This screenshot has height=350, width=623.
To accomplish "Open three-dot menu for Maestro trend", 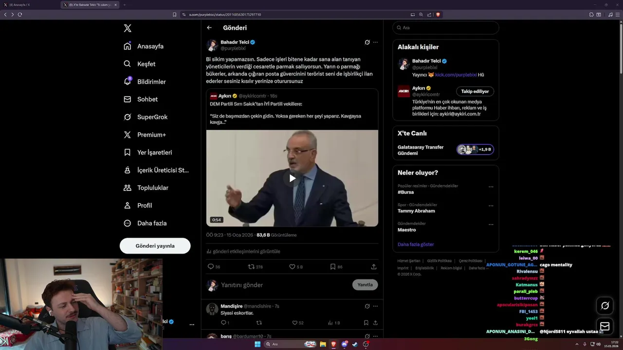I will pos(491,225).
